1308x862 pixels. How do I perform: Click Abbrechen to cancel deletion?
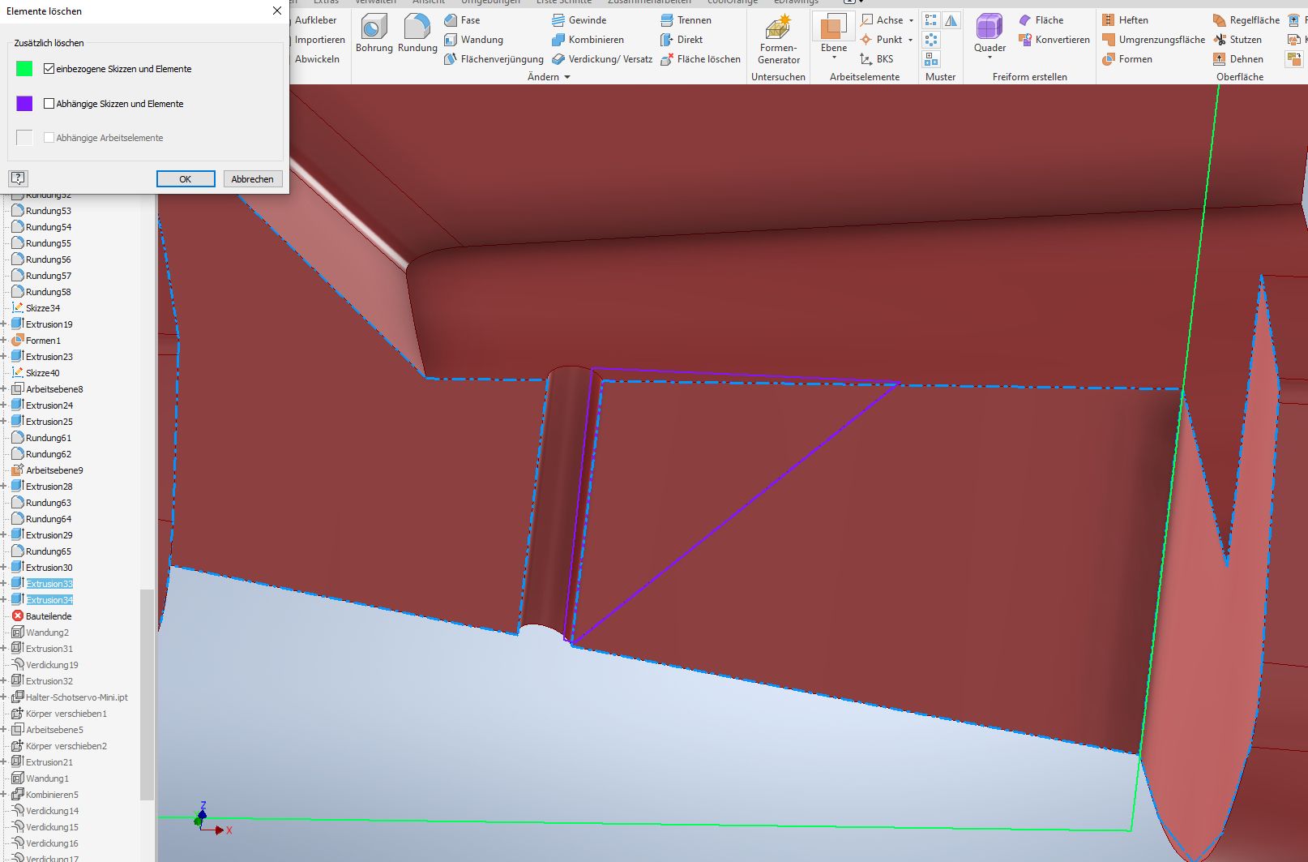tap(252, 179)
